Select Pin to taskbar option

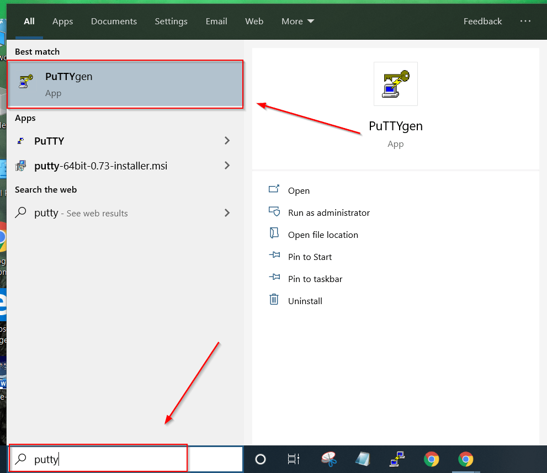pyautogui.click(x=315, y=279)
